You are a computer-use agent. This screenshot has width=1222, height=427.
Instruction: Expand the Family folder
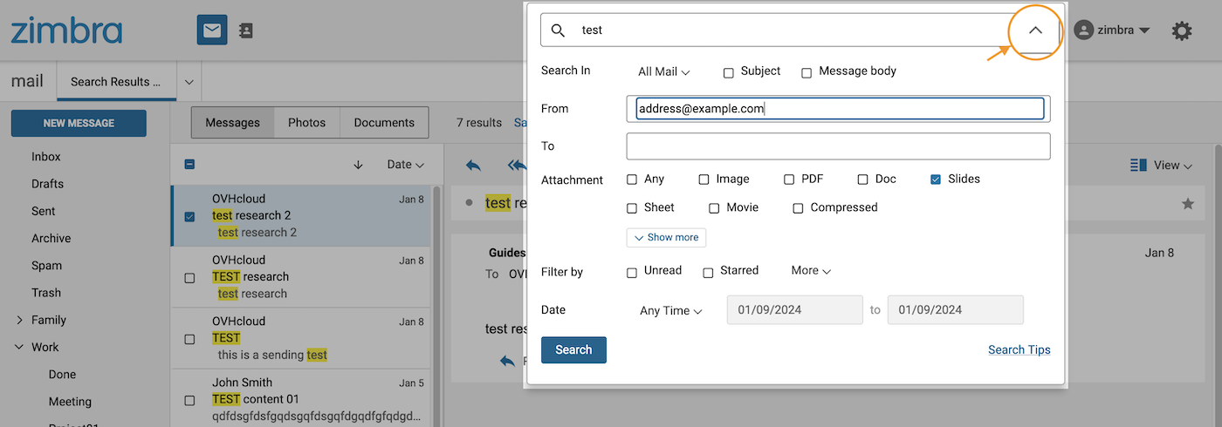(x=19, y=321)
